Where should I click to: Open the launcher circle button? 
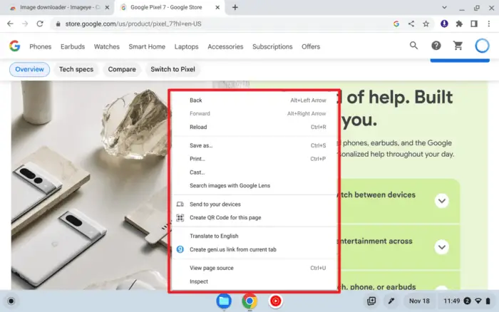(x=11, y=301)
